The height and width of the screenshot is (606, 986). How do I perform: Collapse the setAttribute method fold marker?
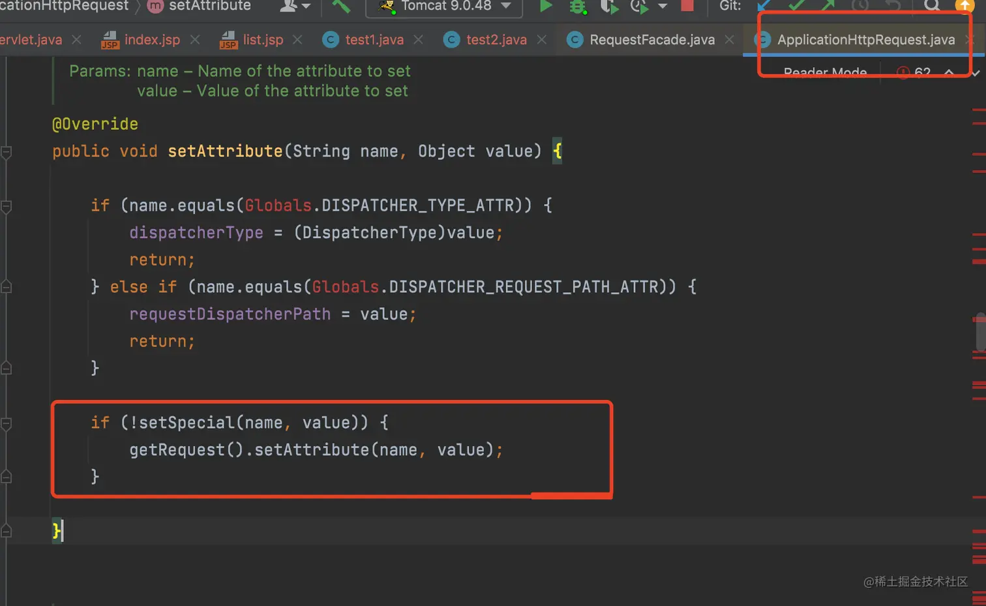click(7, 152)
